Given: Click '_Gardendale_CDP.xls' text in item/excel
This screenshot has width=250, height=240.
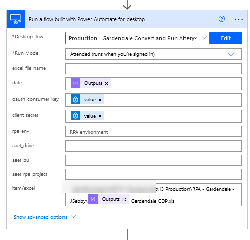Looking at the screenshot, I should 152,201.
